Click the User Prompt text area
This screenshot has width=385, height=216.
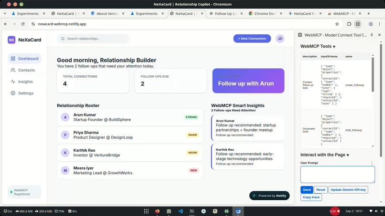pyautogui.click(x=338, y=175)
